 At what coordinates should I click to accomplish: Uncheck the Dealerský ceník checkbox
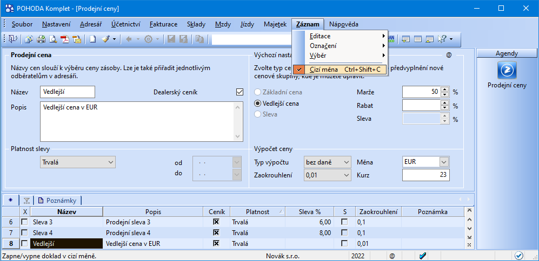pyautogui.click(x=240, y=92)
